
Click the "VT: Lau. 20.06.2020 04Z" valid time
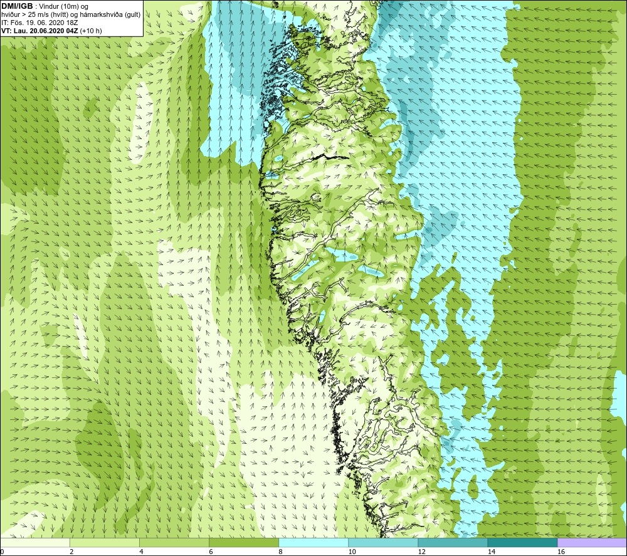pyautogui.click(x=40, y=31)
